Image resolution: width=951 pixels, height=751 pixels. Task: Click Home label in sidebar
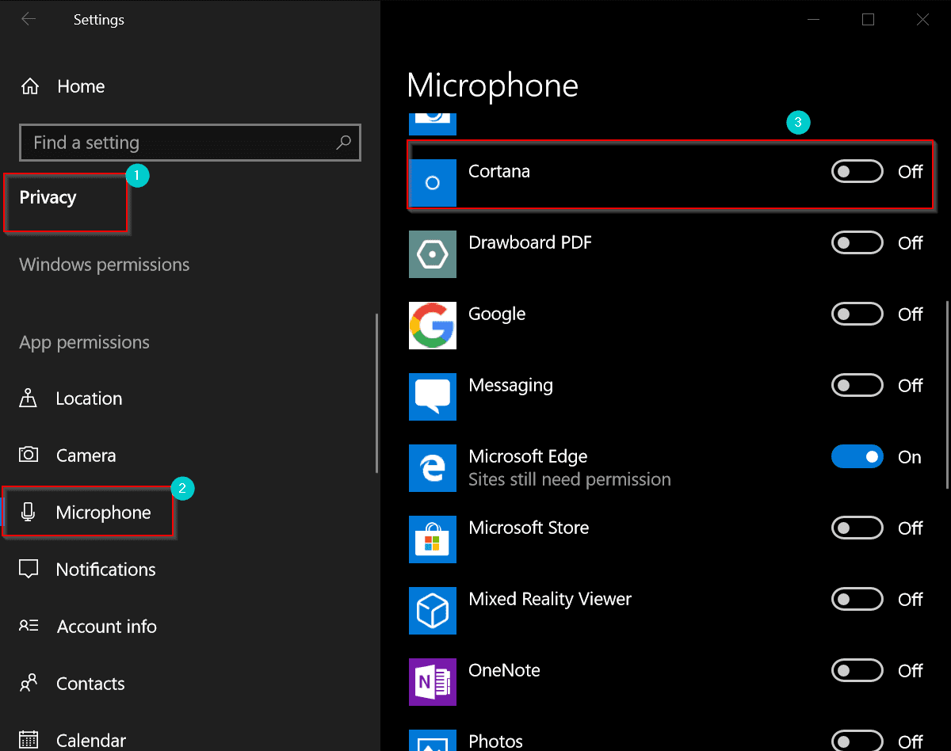[x=81, y=86]
